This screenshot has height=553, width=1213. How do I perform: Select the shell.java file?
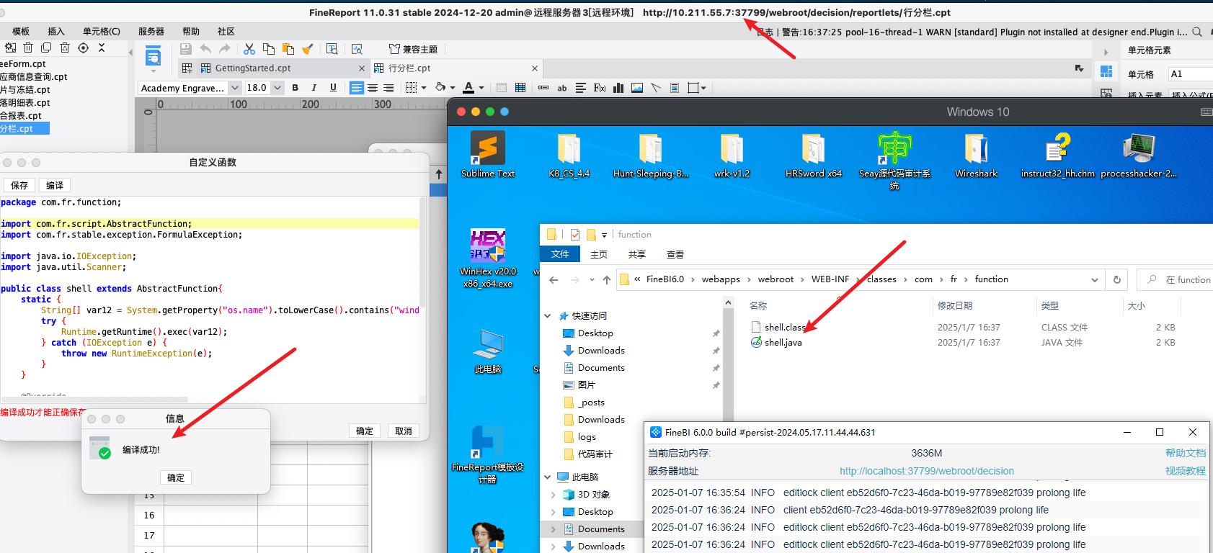tap(783, 343)
